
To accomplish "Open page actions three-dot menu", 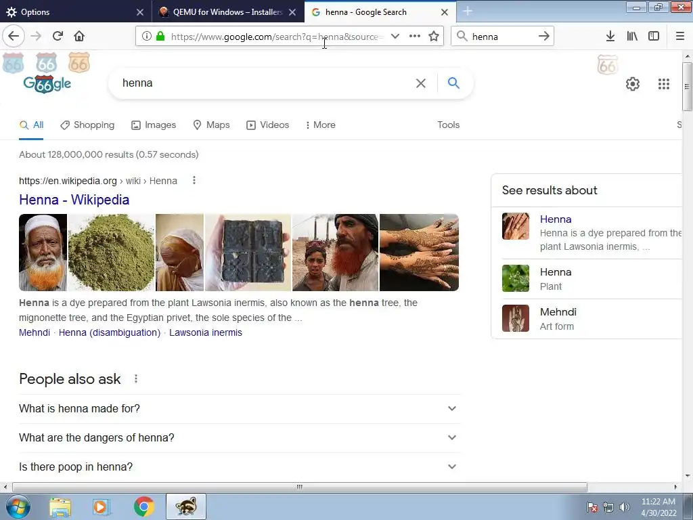I will (415, 37).
